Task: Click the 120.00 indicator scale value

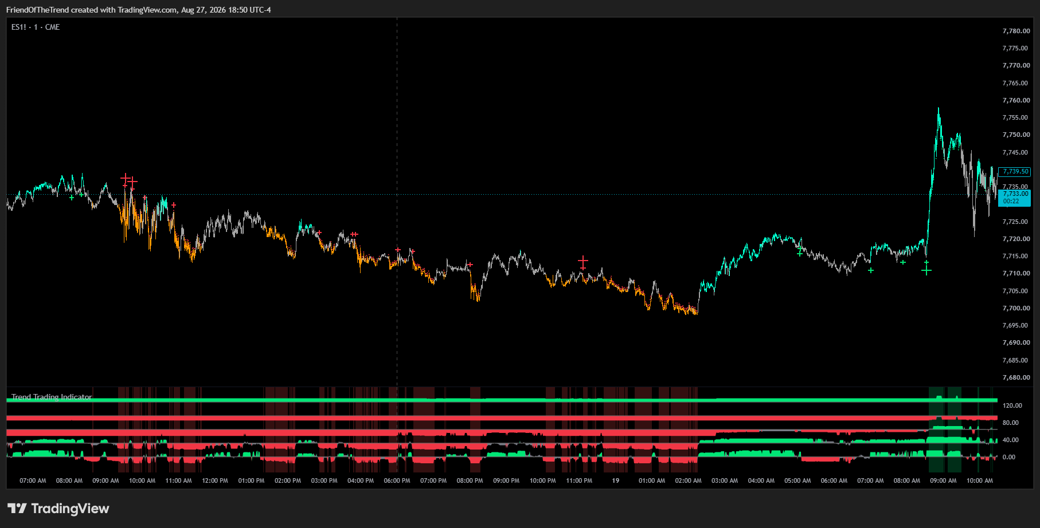Action: coord(1012,405)
